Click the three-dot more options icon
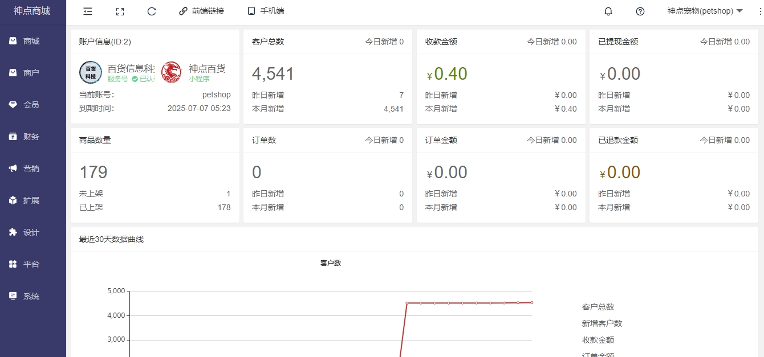Screen dimensions: 764x357 pyautogui.click(x=760, y=11)
